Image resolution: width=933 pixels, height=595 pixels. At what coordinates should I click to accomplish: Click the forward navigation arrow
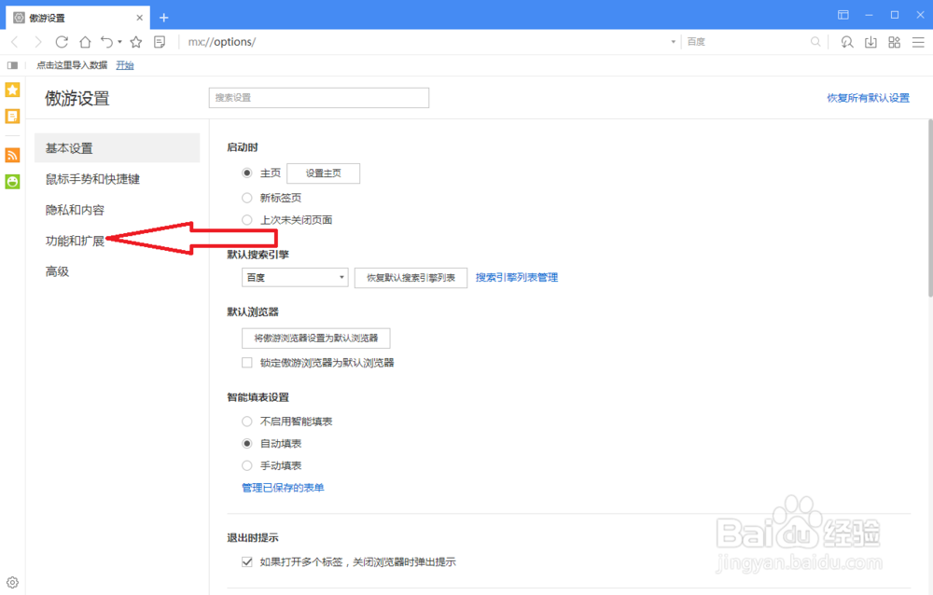pos(38,42)
